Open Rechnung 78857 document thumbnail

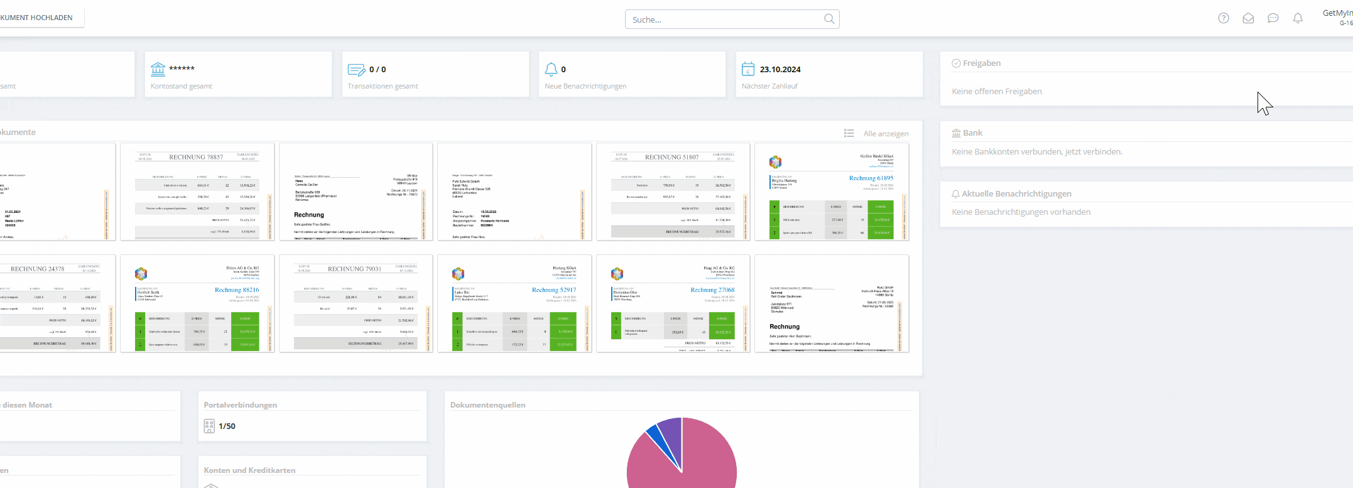pyautogui.click(x=197, y=192)
